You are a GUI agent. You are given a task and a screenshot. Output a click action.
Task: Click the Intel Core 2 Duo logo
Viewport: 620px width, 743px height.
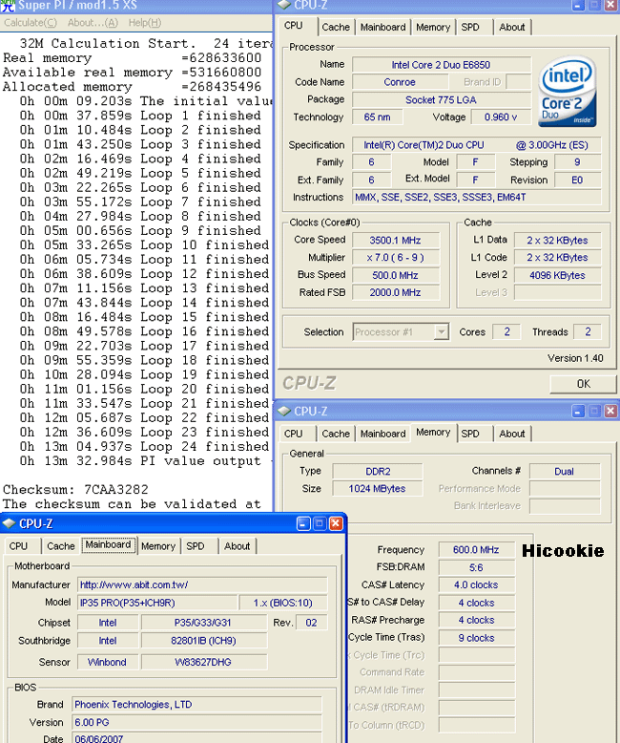(567, 91)
